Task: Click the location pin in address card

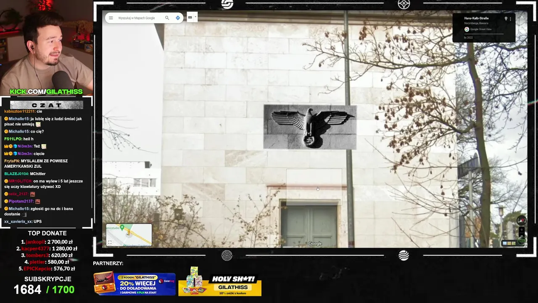Action: pos(506,19)
